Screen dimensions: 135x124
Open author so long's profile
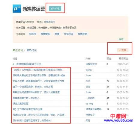[x=89, y=104]
